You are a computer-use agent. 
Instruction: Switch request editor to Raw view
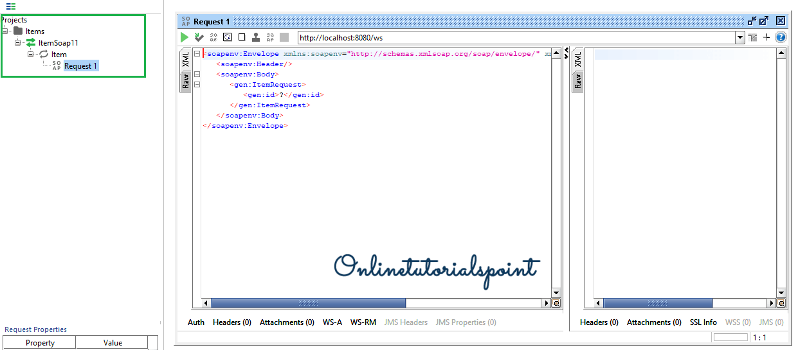[x=185, y=82]
